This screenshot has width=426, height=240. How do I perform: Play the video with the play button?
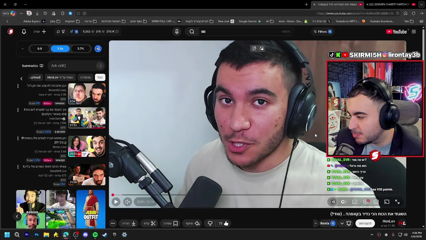tap(116, 202)
